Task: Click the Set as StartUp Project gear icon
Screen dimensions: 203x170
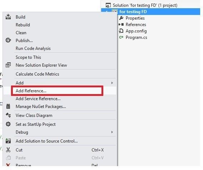Action: tap(8, 124)
